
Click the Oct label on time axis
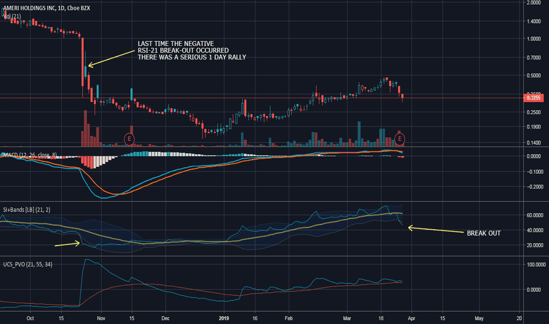pos(30,318)
